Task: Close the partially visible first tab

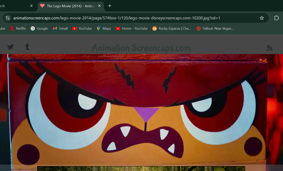Action: [31, 6]
